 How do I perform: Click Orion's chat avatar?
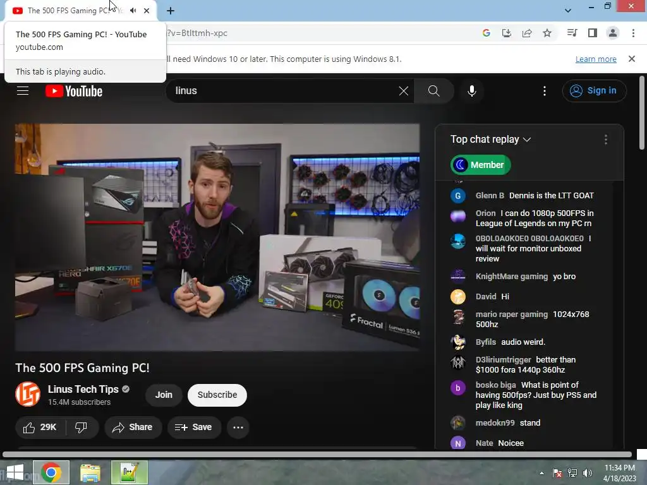(x=458, y=216)
